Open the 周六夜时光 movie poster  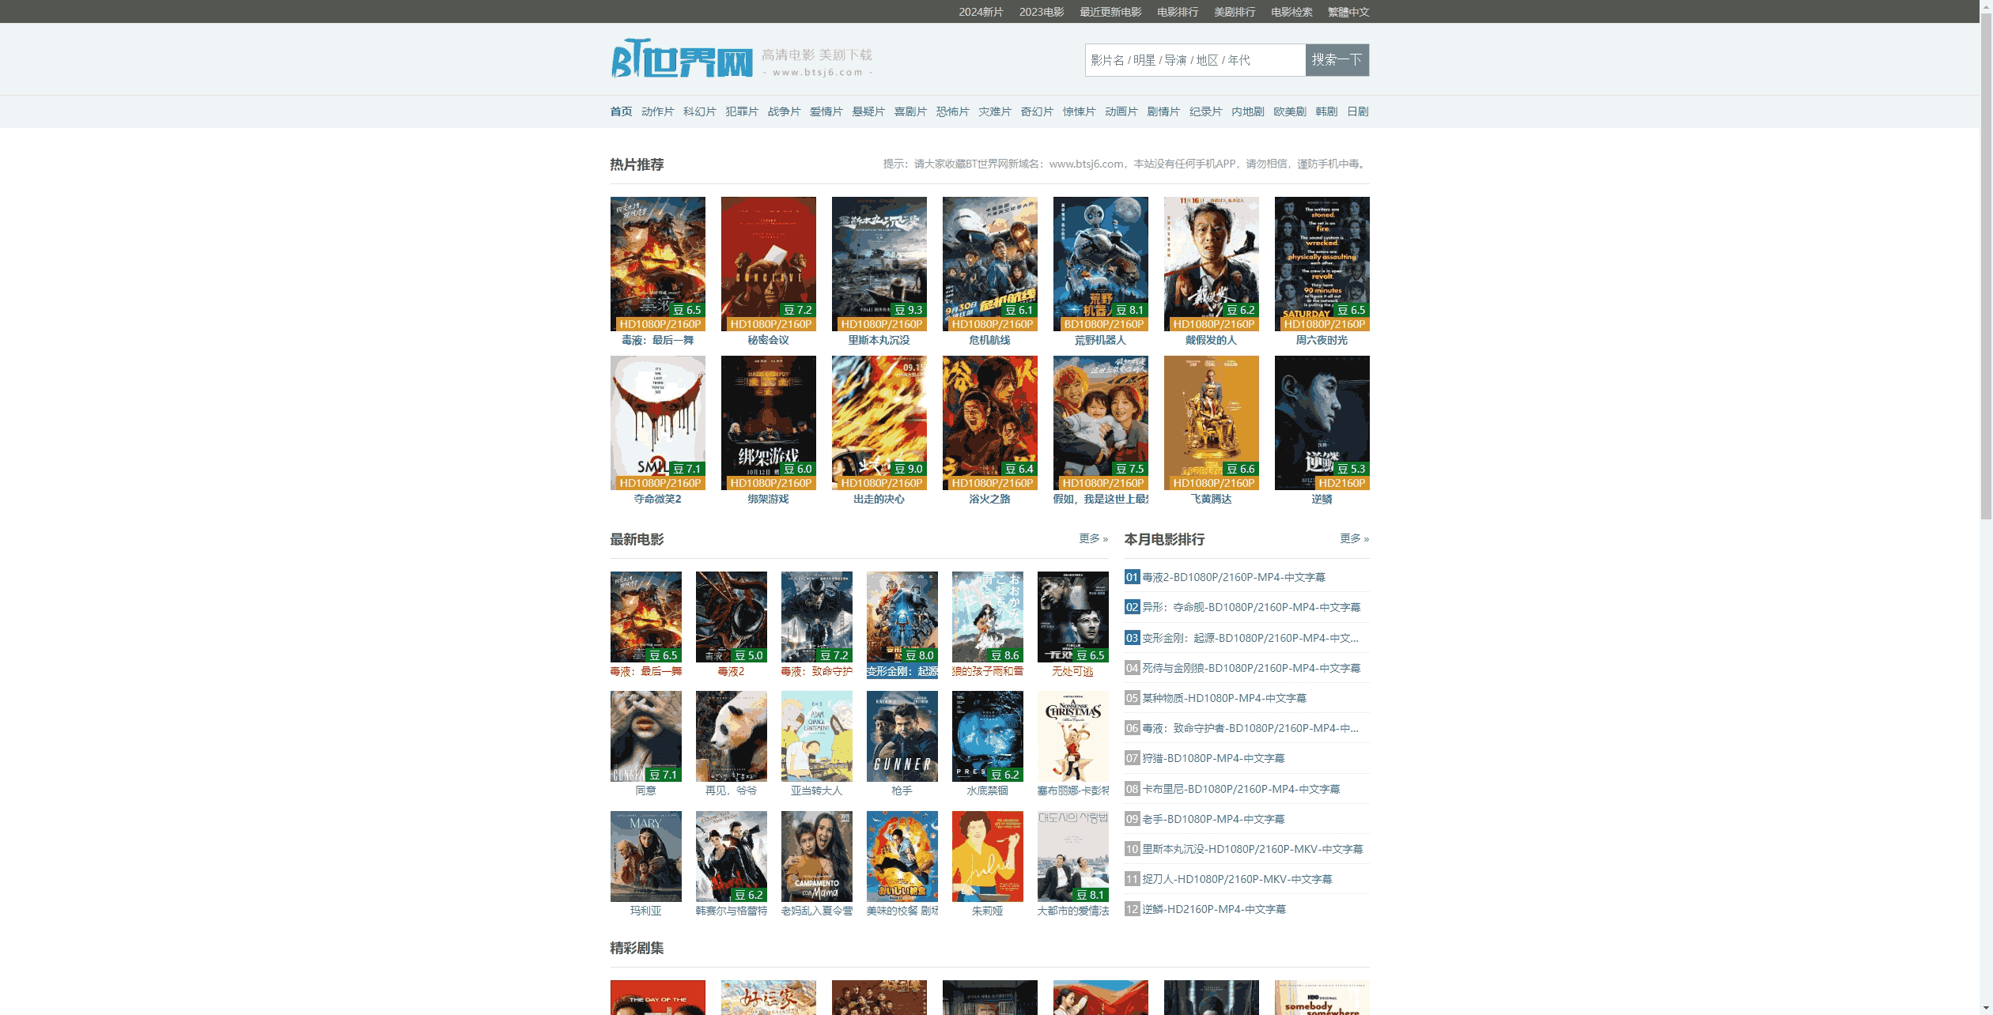pyautogui.click(x=1322, y=264)
